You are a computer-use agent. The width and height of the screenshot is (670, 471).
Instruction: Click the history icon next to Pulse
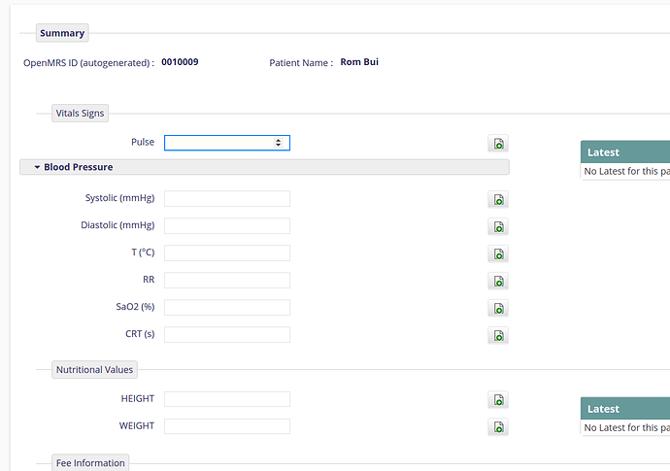click(498, 144)
